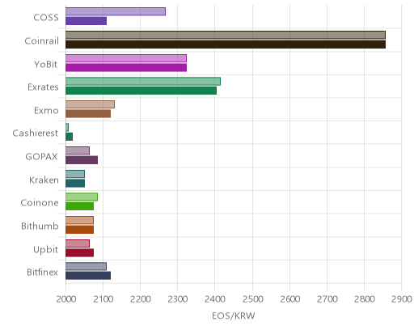Click the light gray upper Coinrail bar

click(226, 35)
